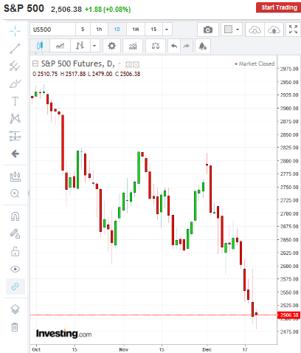301x353 pixels.
Task: Toggle the legend eye visibility icon
Action: point(128,64)
